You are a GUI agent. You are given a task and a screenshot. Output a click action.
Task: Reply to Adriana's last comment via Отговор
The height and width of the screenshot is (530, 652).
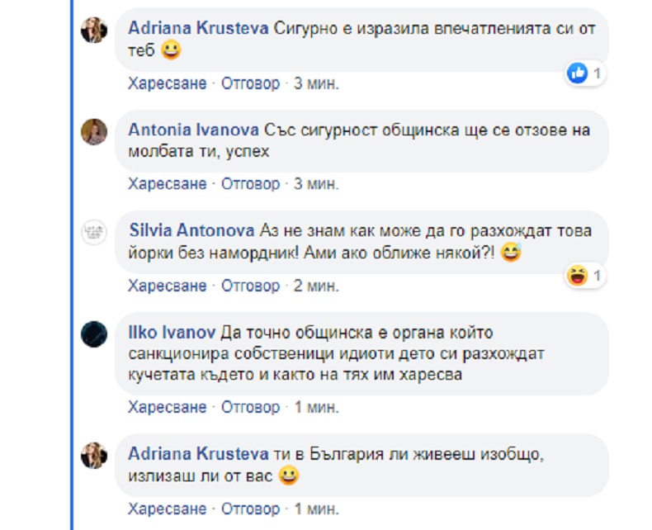pos(251,507)
